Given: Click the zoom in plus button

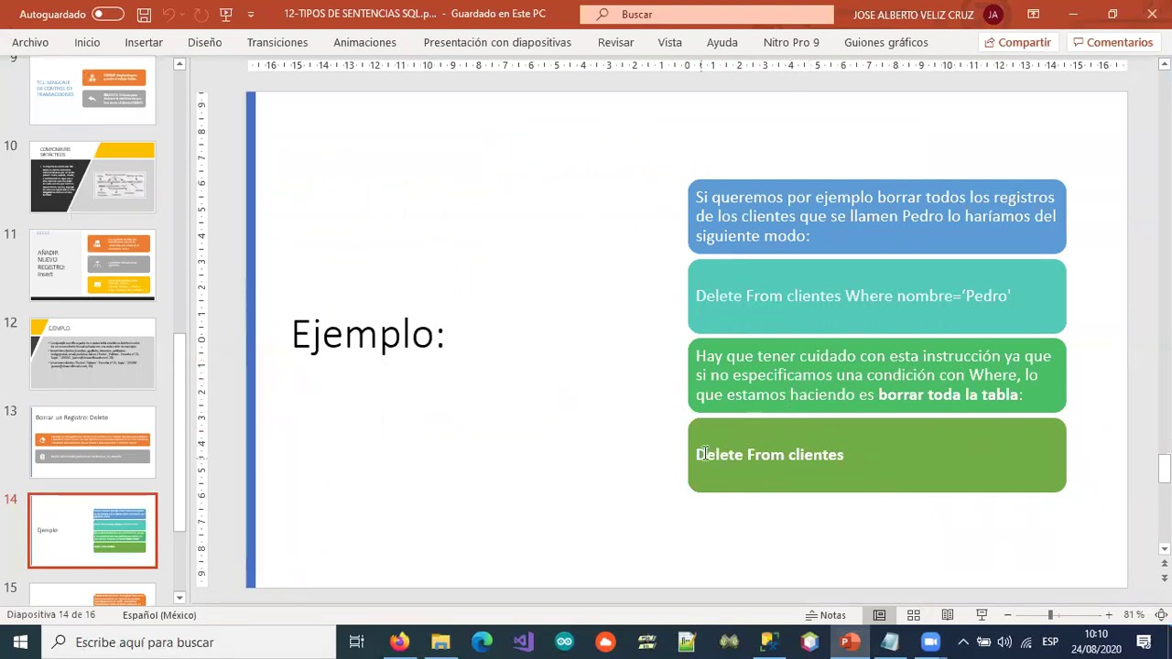Looking at the screenshot, I should pyautogui.click(x=1109, y=615).
